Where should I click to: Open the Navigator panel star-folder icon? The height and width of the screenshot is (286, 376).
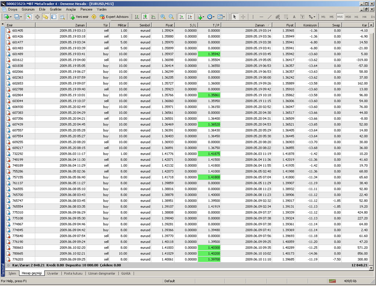[x=46, y=17]
